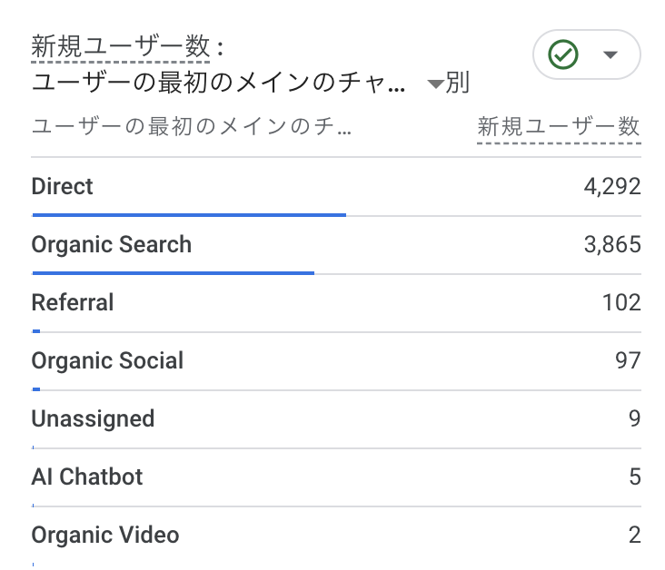Select the Unassigned channel row

click(93, 418)
